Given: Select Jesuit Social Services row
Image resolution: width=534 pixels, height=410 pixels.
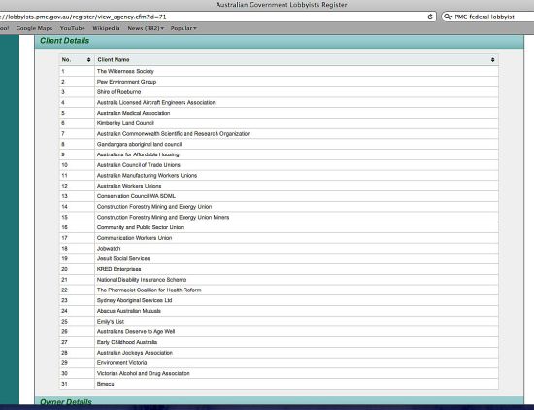Looking at the screenshot, I should pyautogui.click(x=279, y=258).
